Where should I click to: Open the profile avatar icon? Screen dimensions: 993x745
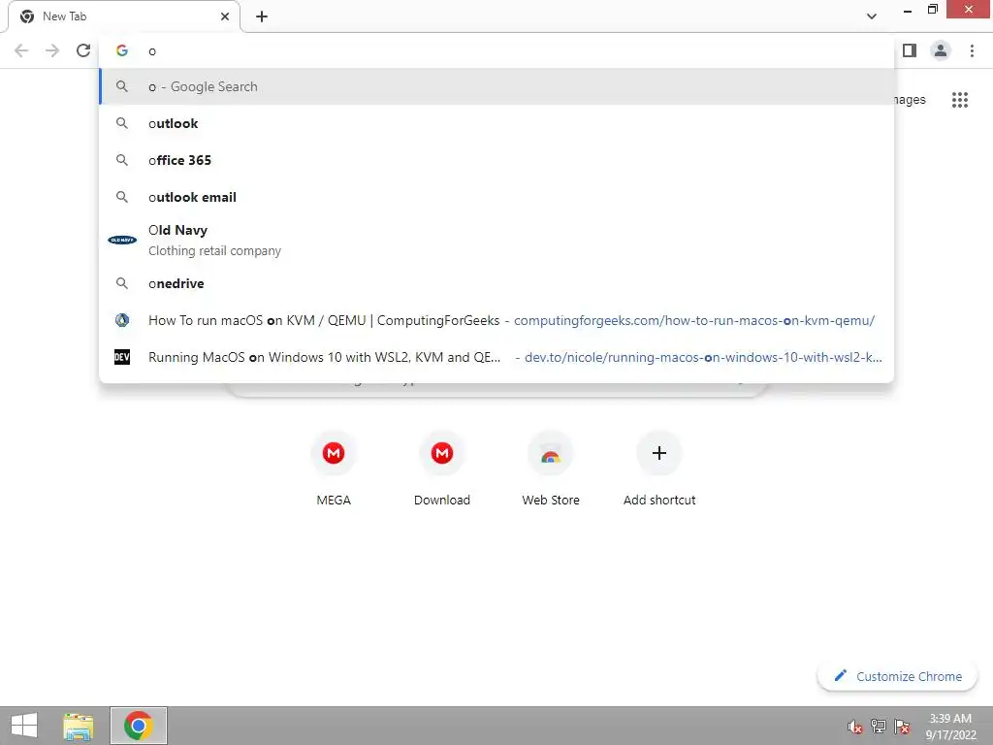[x=941, y=50]
